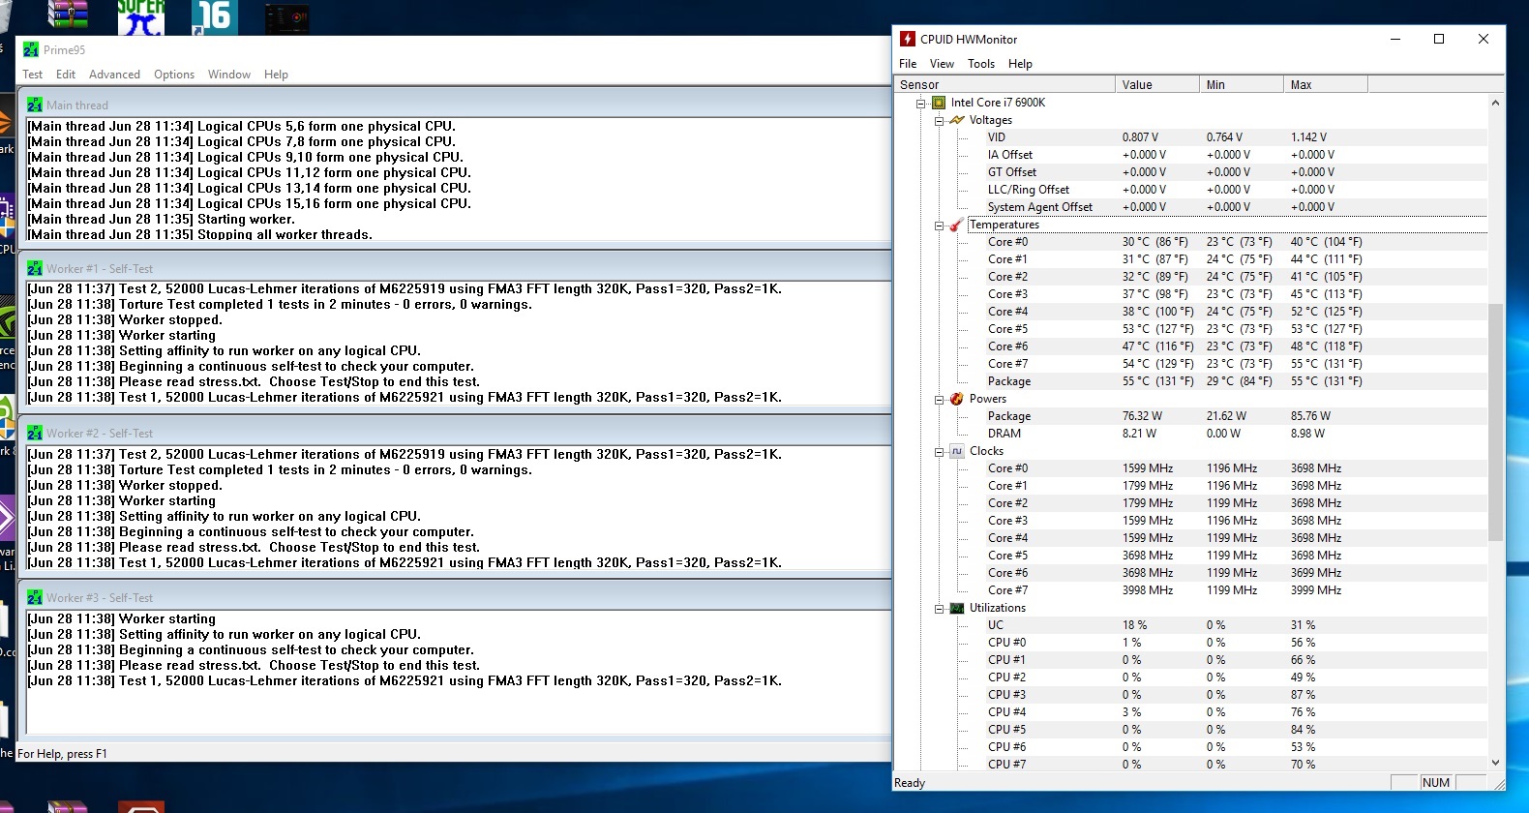The image size is (1529, 813).
Task: Collapse the Powers tree section
Action: (x=939, y=400)
